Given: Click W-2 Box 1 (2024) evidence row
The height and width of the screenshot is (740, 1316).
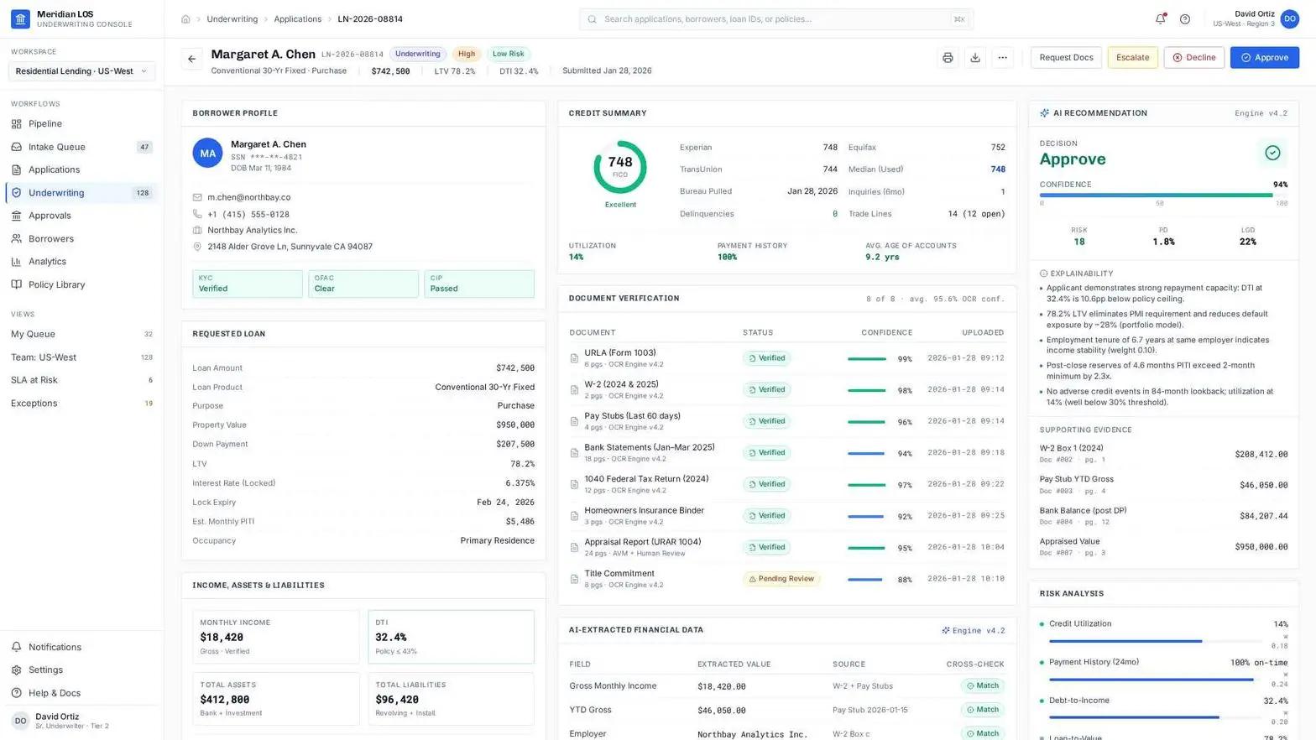Looking at the screenshot, I should pyautogui.click(x=1163, y=453).
